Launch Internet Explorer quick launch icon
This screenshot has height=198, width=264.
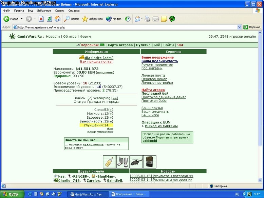tap(30, 194)
